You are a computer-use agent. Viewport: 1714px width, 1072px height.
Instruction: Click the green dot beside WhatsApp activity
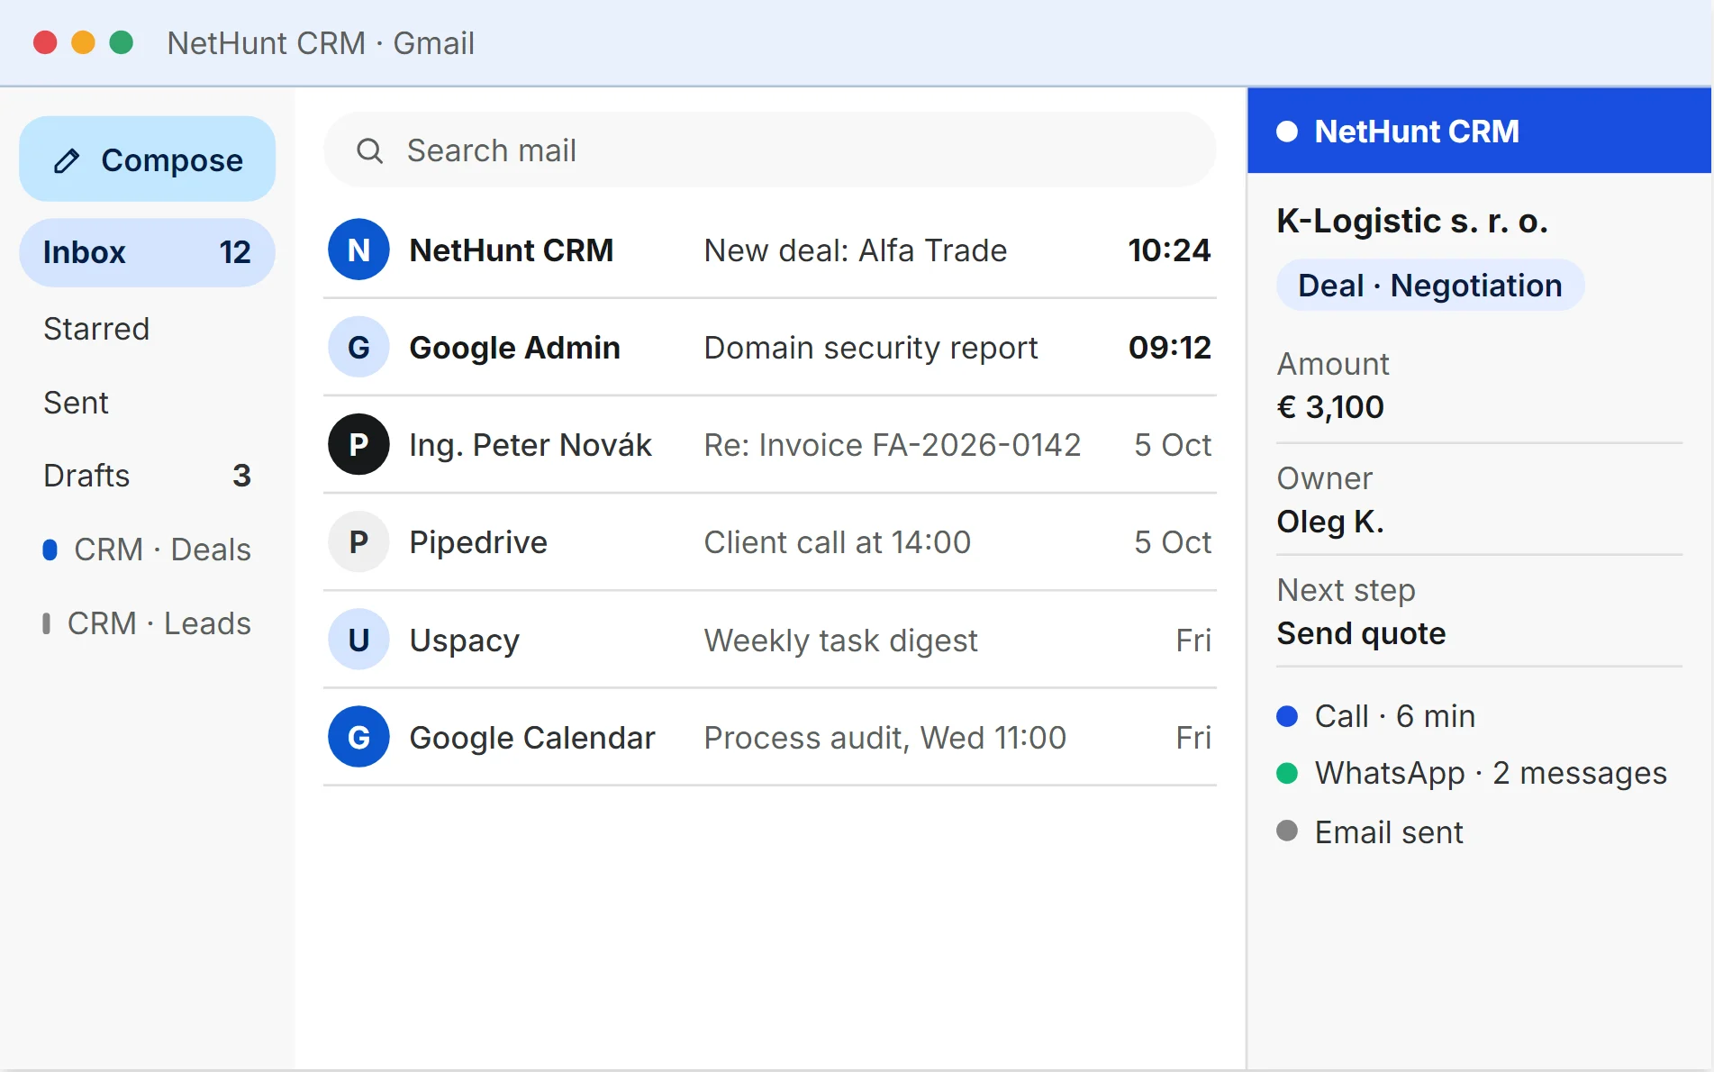click(1287, 773)
